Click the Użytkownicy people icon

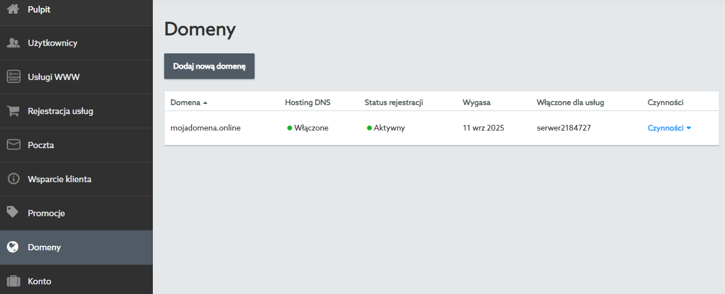(x=13, y=43)
